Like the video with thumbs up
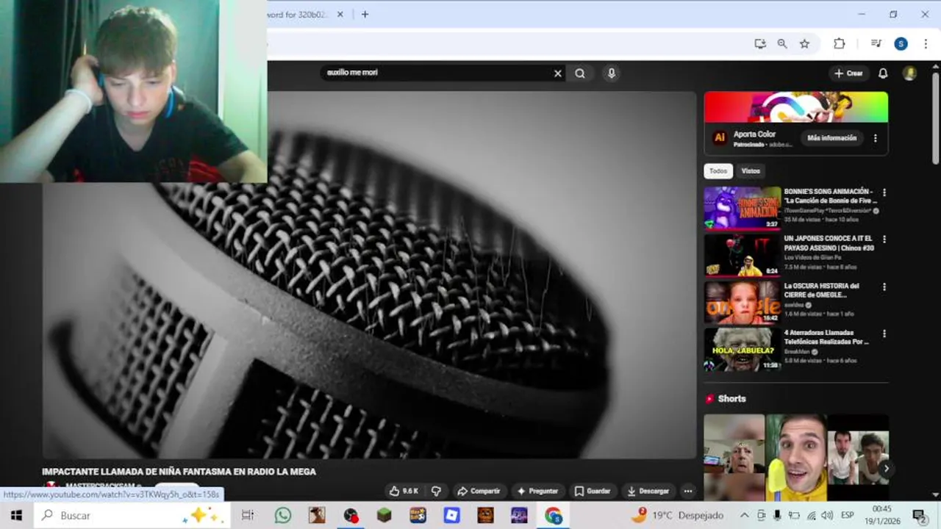Image resolution: width=941 pixels, height=529 pixels. [x=404, y=491]
